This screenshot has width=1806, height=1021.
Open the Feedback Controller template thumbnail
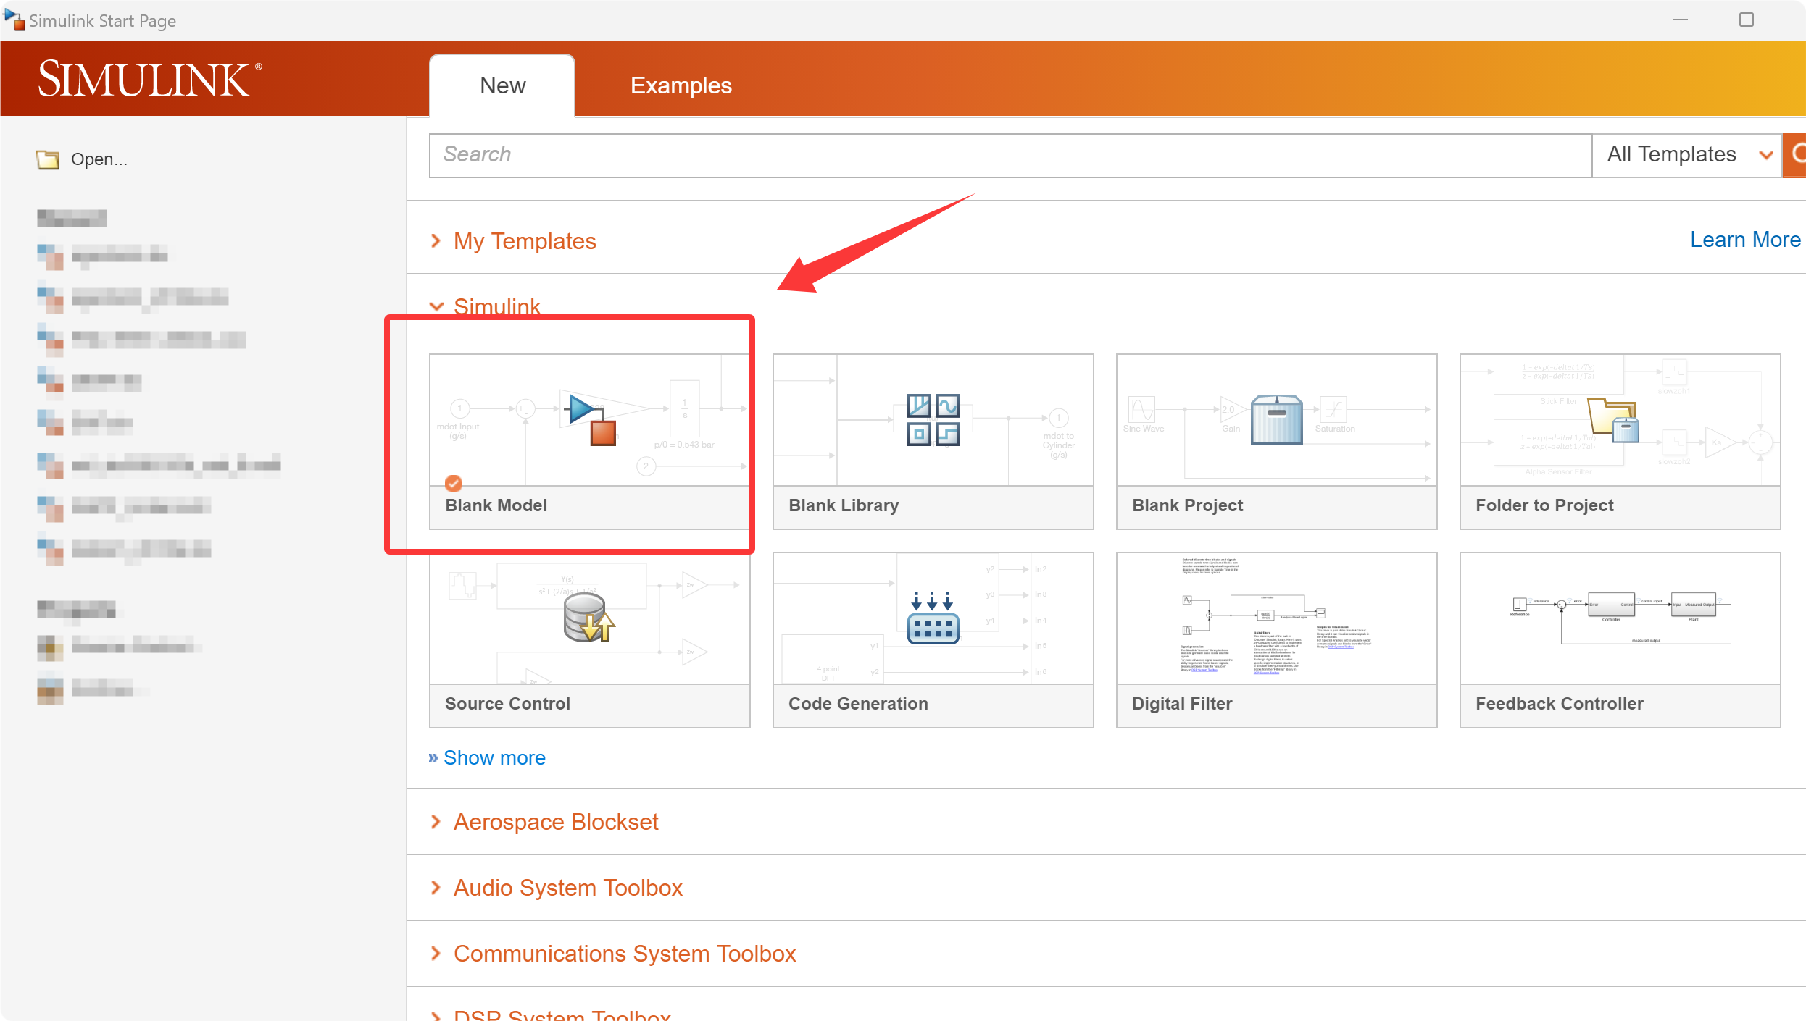(x=1619, y=619)
